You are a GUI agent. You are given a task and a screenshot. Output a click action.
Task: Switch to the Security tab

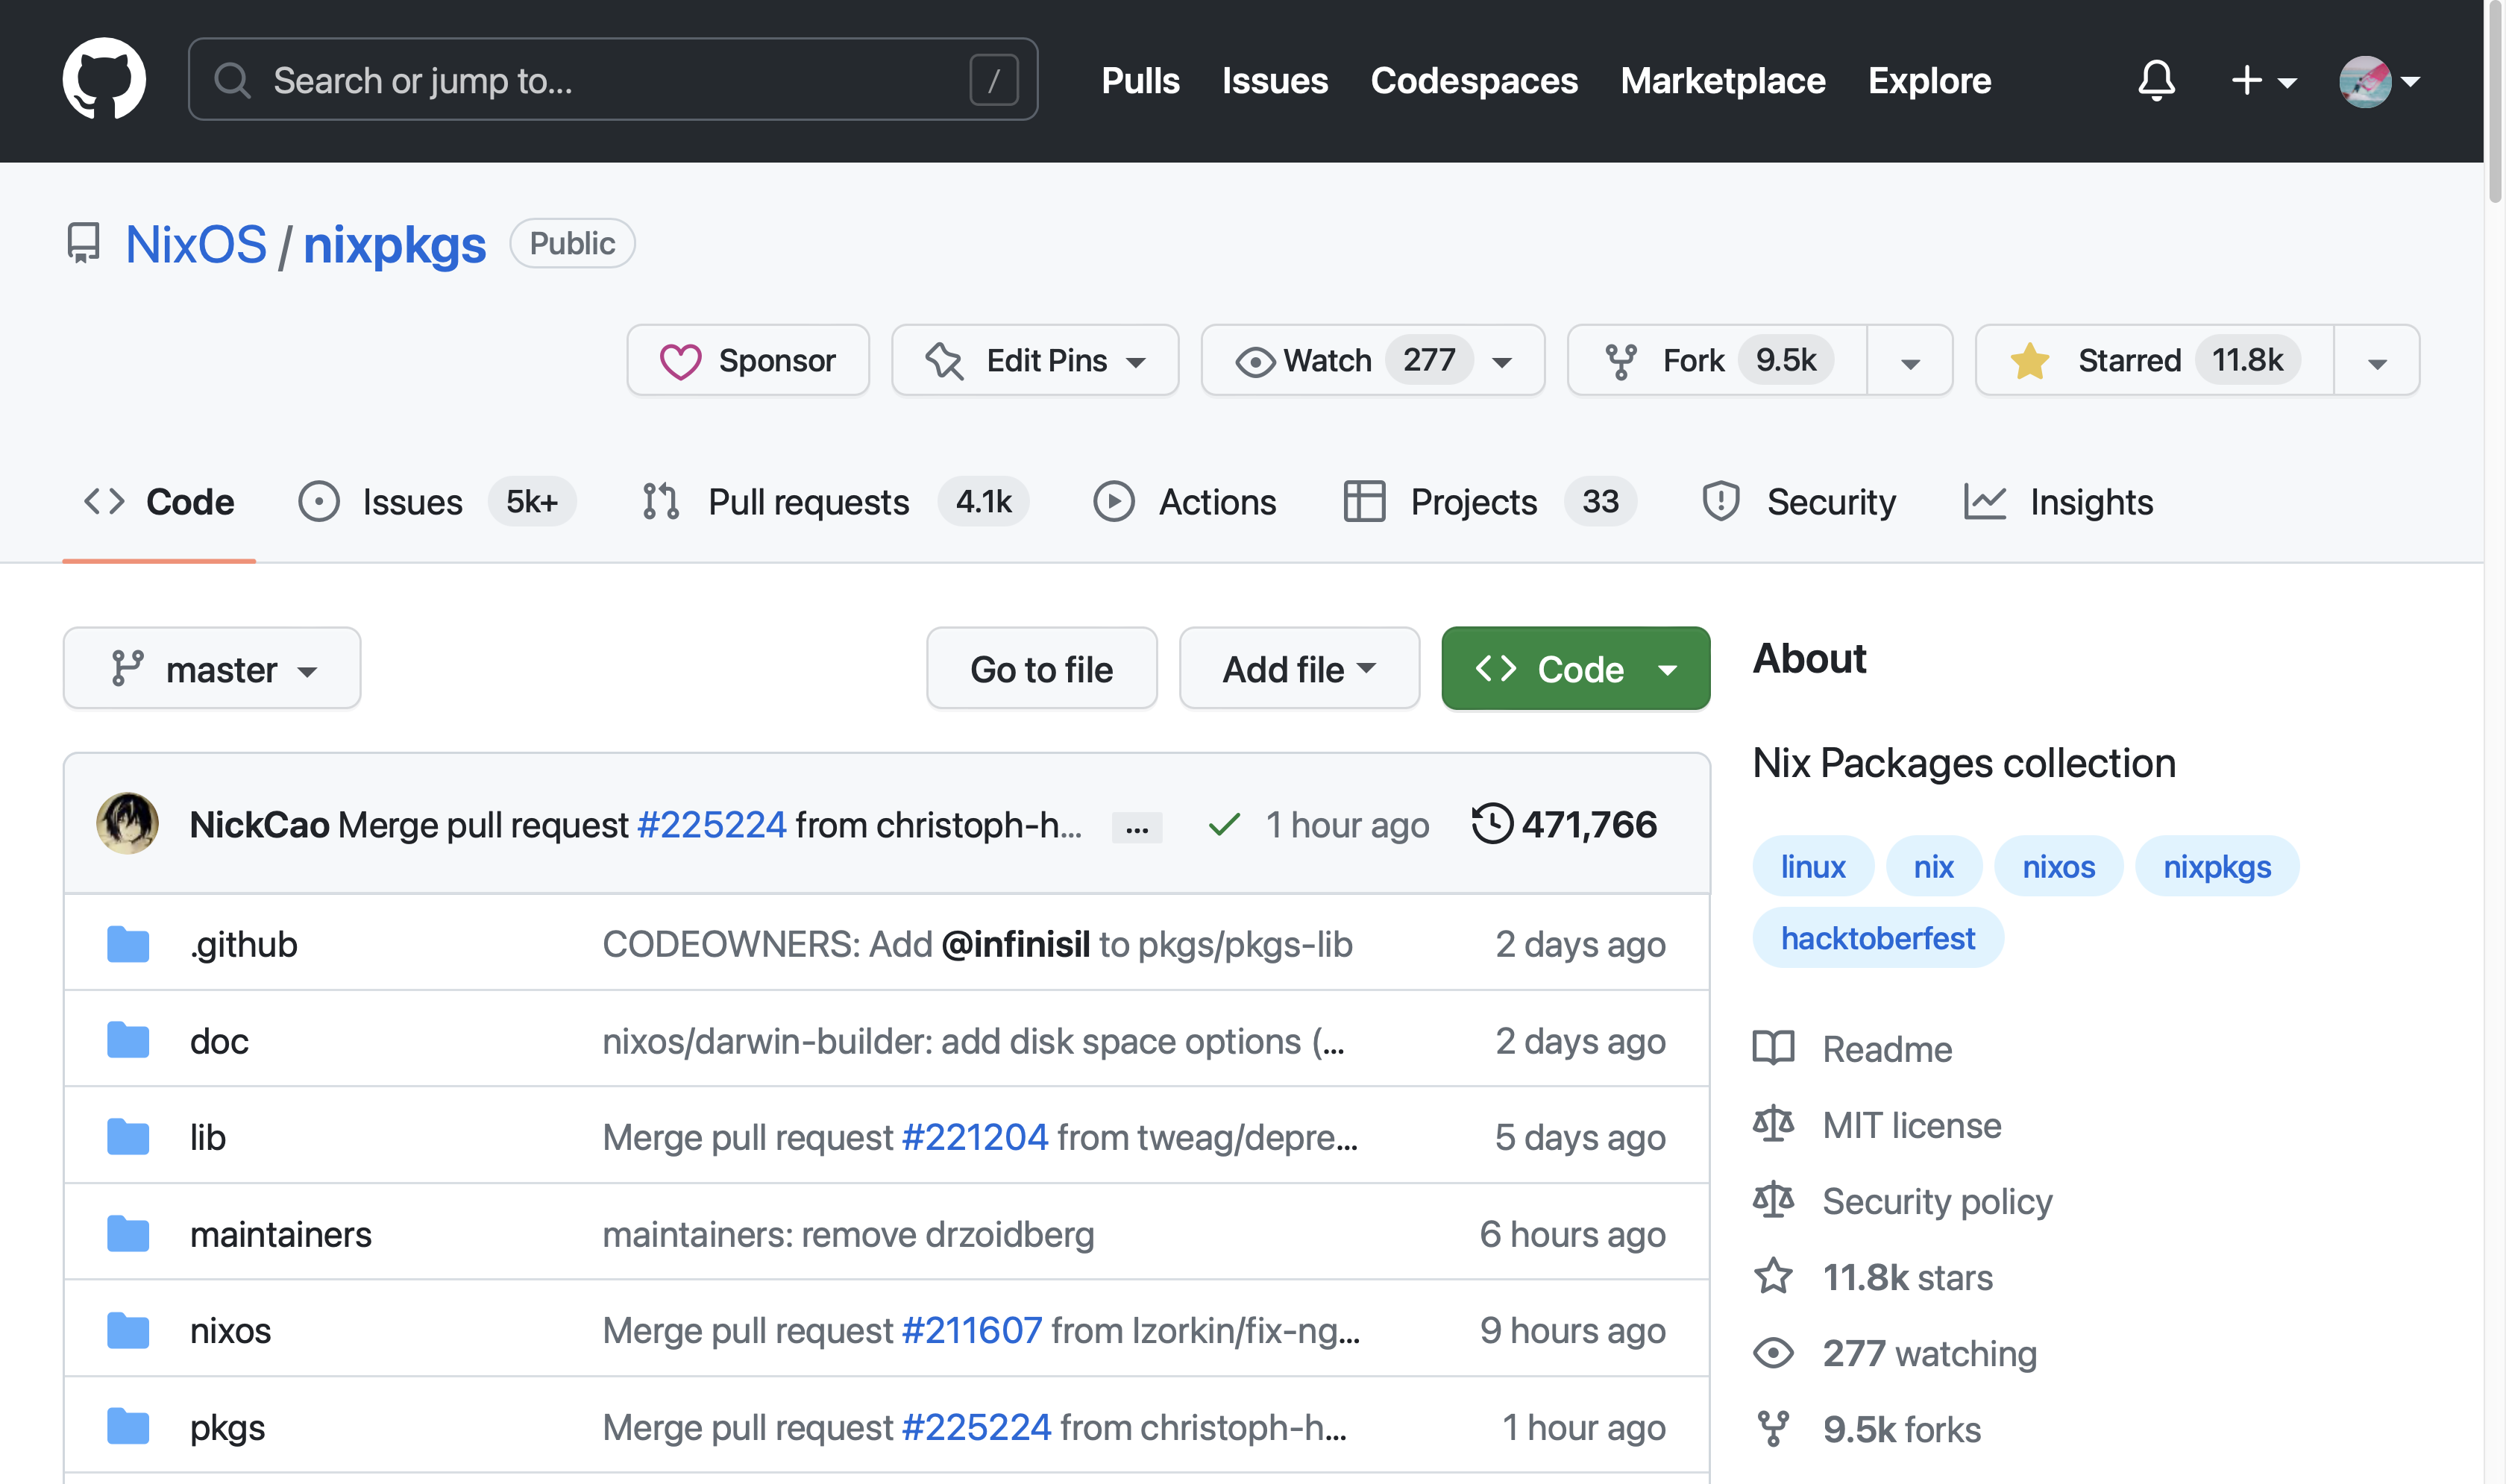[x=1799, y=502]
